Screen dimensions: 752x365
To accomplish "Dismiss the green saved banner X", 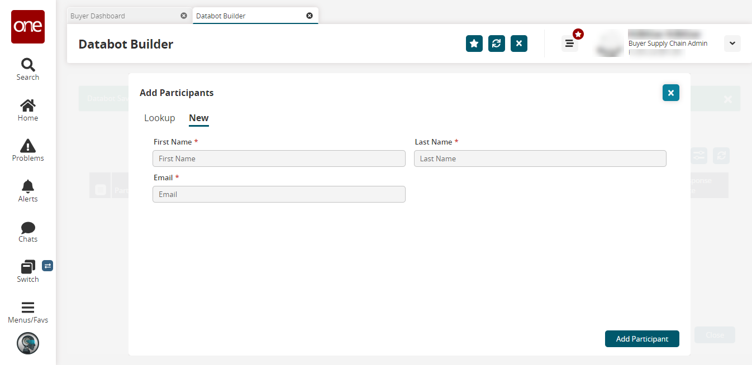I will (x=728, y=99).
